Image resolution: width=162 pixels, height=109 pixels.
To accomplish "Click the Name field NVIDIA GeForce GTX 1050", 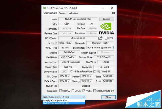I will 78,19.
